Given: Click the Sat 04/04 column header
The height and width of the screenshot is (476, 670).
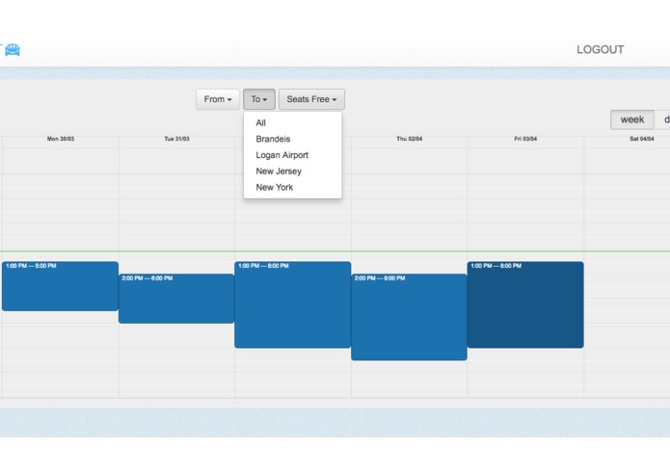Looking at the screenshot, I should tap(642, 139).
